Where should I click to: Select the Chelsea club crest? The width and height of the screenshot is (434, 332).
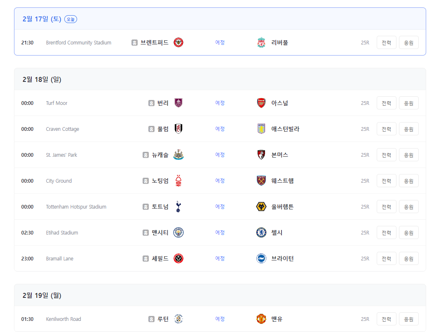[261, 232]
